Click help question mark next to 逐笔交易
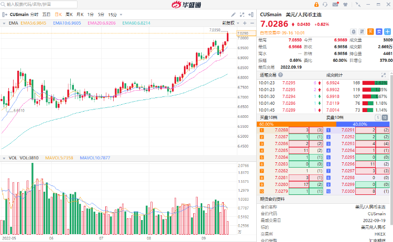393x242 pixels. pos(280,75)
